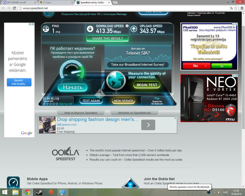245x196 pixels.
Task: Click the translate page icon in address bar
Action: pos(232,8)
